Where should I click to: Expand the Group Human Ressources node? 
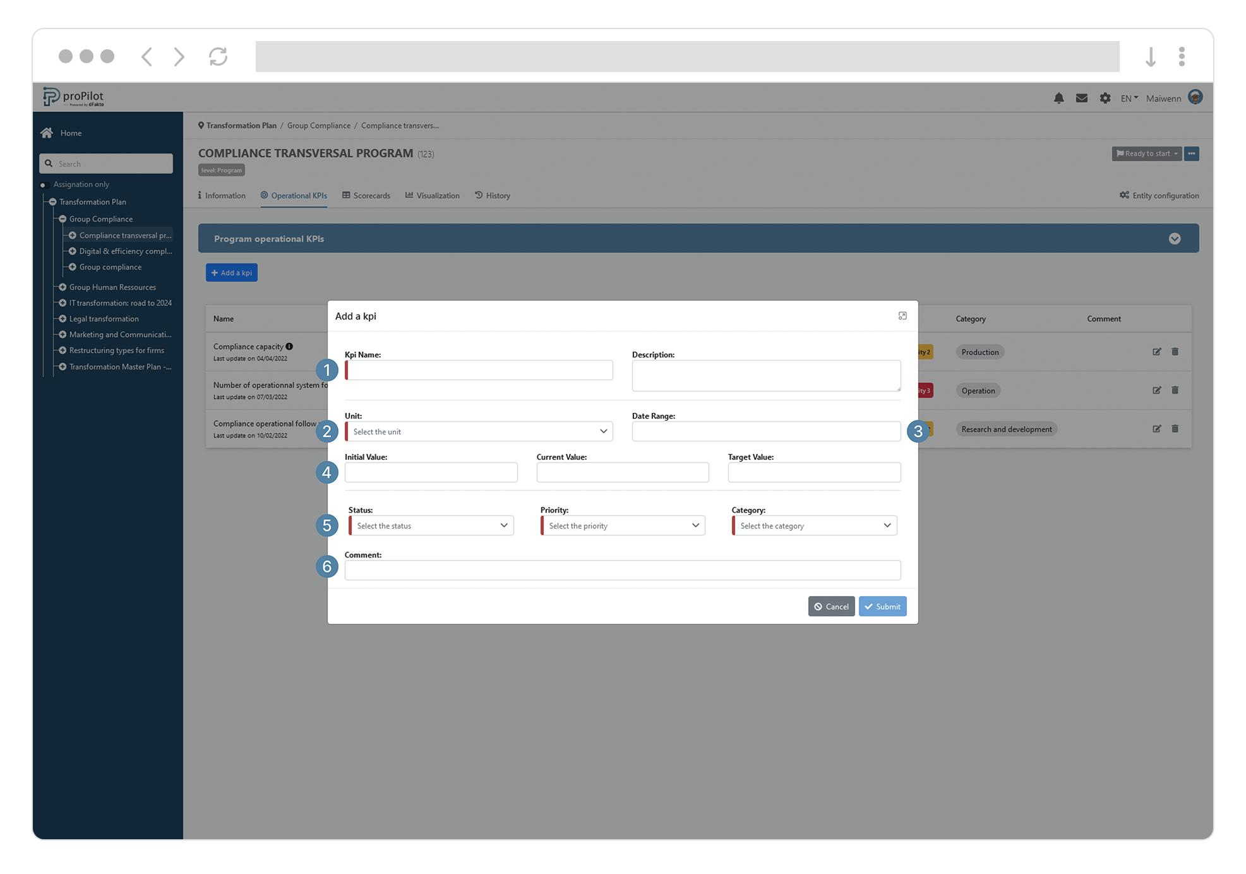[x=63, y=287]
